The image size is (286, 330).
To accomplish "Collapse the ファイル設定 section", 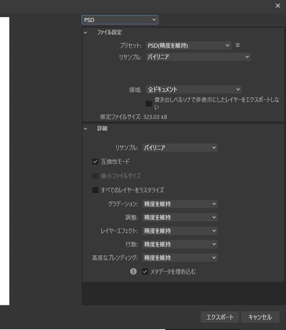I will [85, 33].
